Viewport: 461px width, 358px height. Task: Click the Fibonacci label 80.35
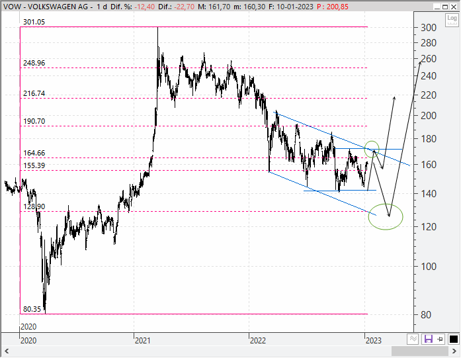coord(32,309)
